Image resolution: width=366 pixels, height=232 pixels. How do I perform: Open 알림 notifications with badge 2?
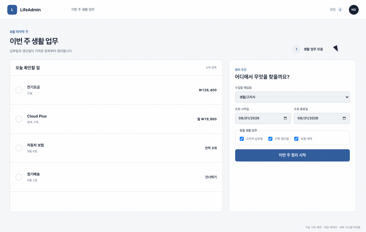(x=336, y=9)
